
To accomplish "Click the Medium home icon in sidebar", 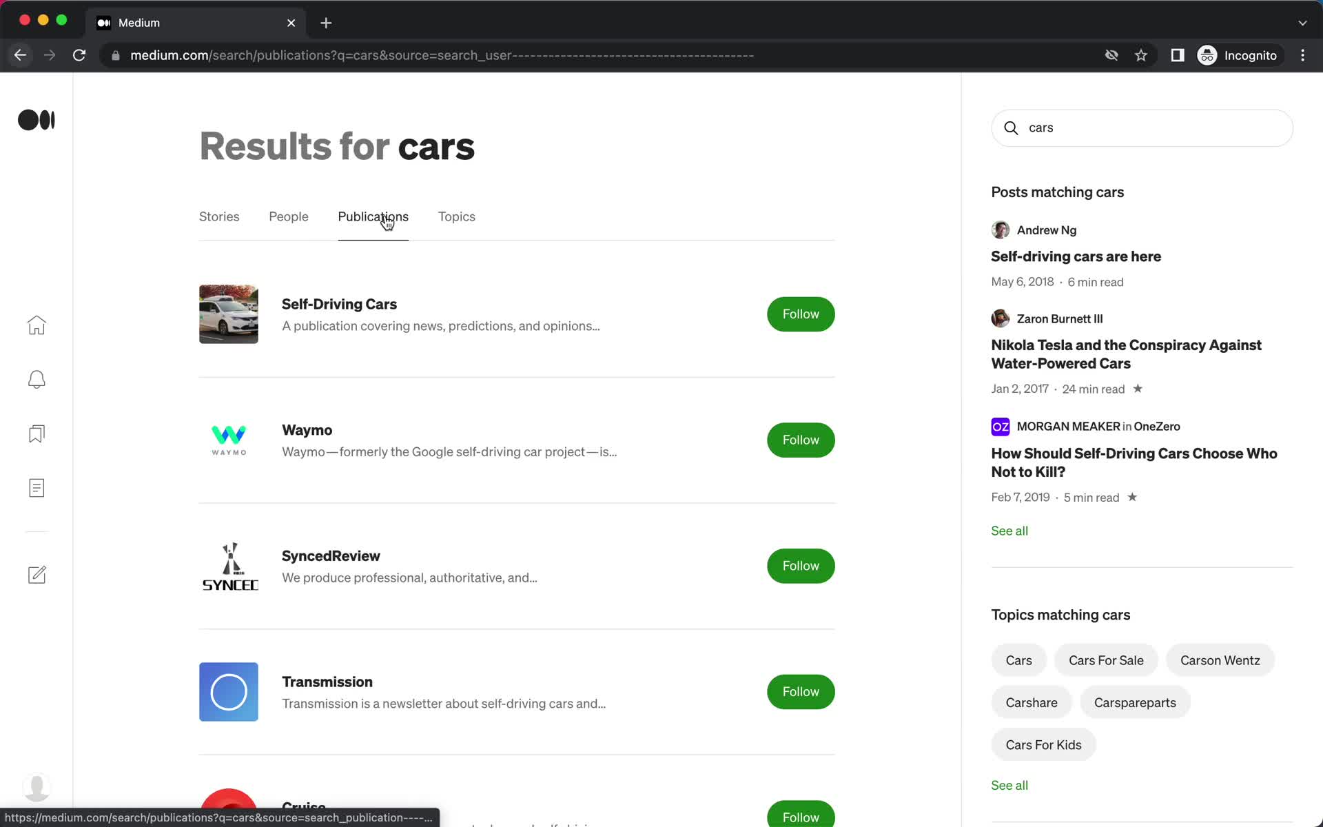I will (x=37, y=324).
